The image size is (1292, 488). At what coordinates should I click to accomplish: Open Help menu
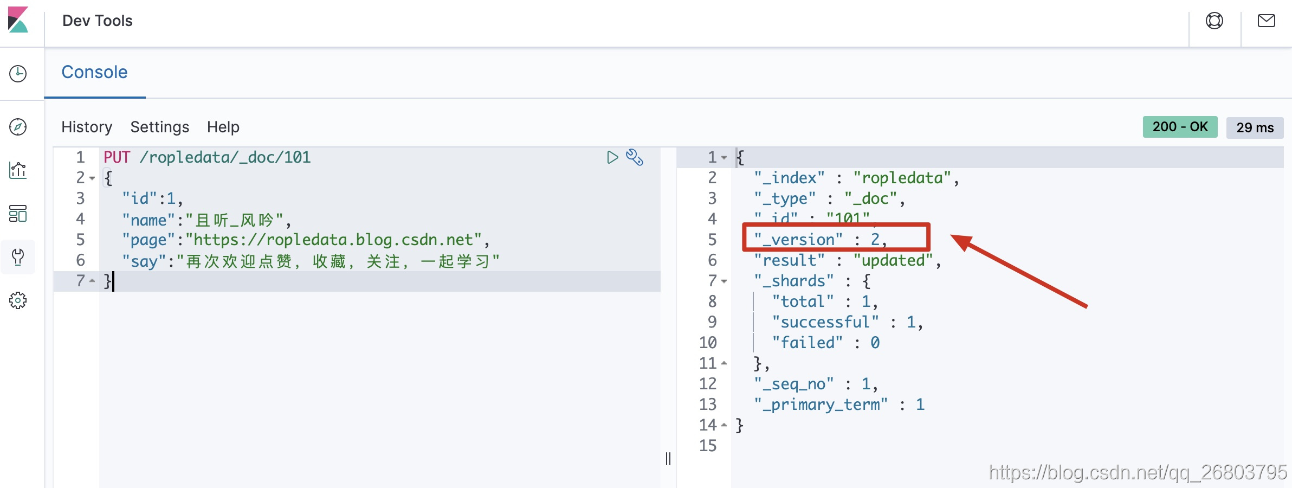click(223, 127)
